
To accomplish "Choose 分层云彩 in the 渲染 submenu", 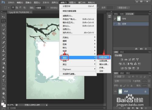I will [103, 57].
